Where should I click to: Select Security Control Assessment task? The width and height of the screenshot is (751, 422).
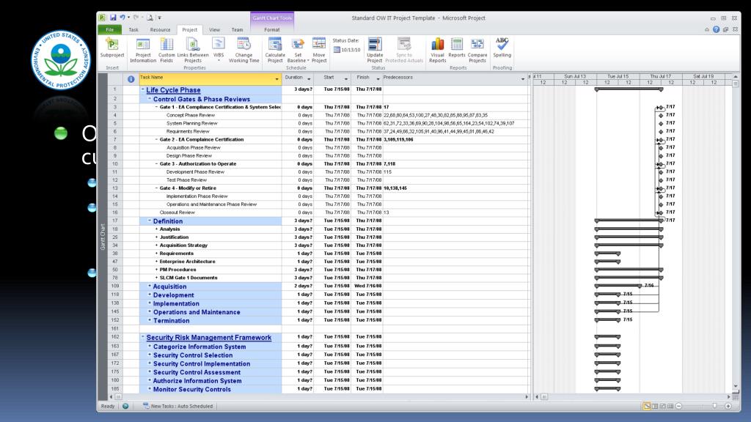197,372
